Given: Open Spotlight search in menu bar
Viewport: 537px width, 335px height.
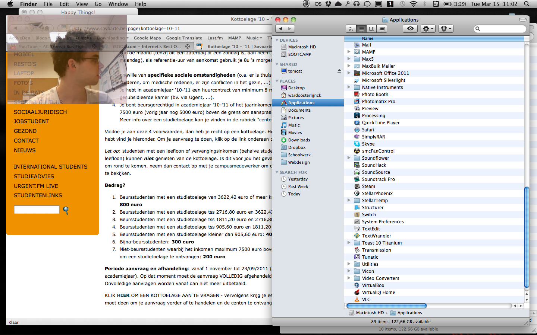Looking at the screenshot, I should [527, 4].
